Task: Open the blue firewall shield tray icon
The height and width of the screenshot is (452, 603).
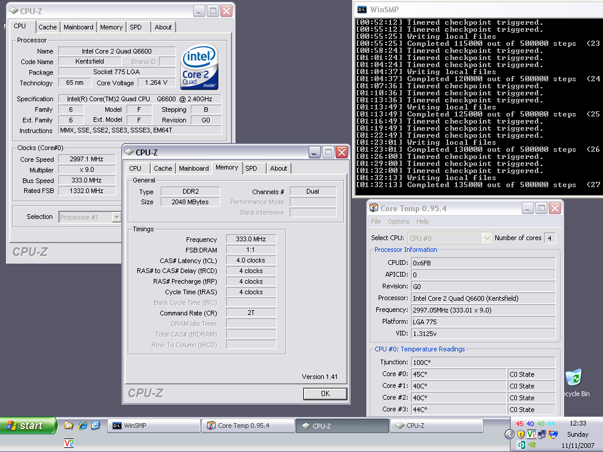Action: pyautogui.click(x=553, y=434)
